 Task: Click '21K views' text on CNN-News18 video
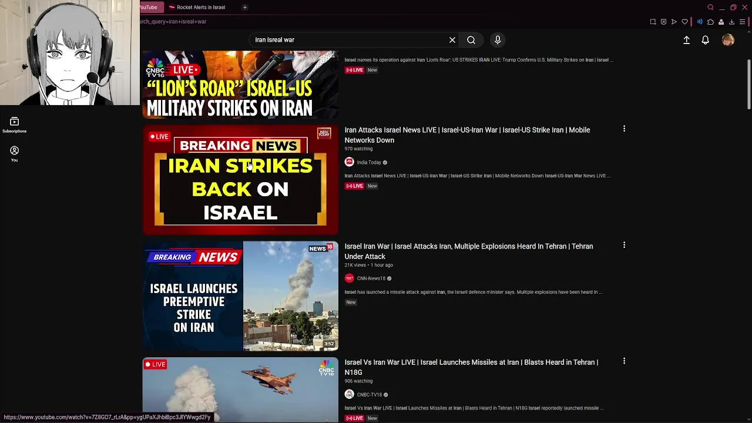point(355,265)
